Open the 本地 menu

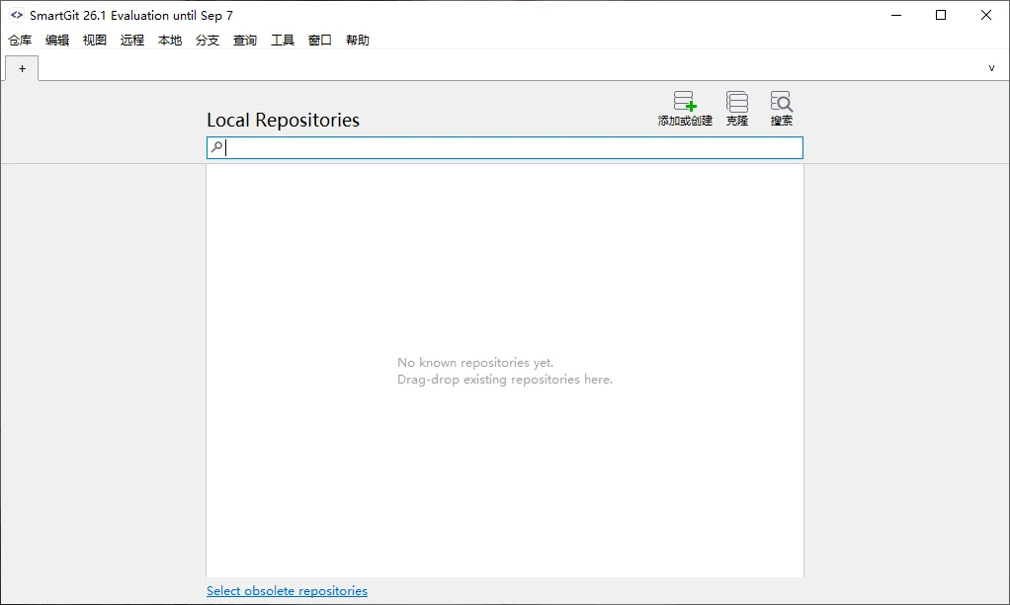170,40
